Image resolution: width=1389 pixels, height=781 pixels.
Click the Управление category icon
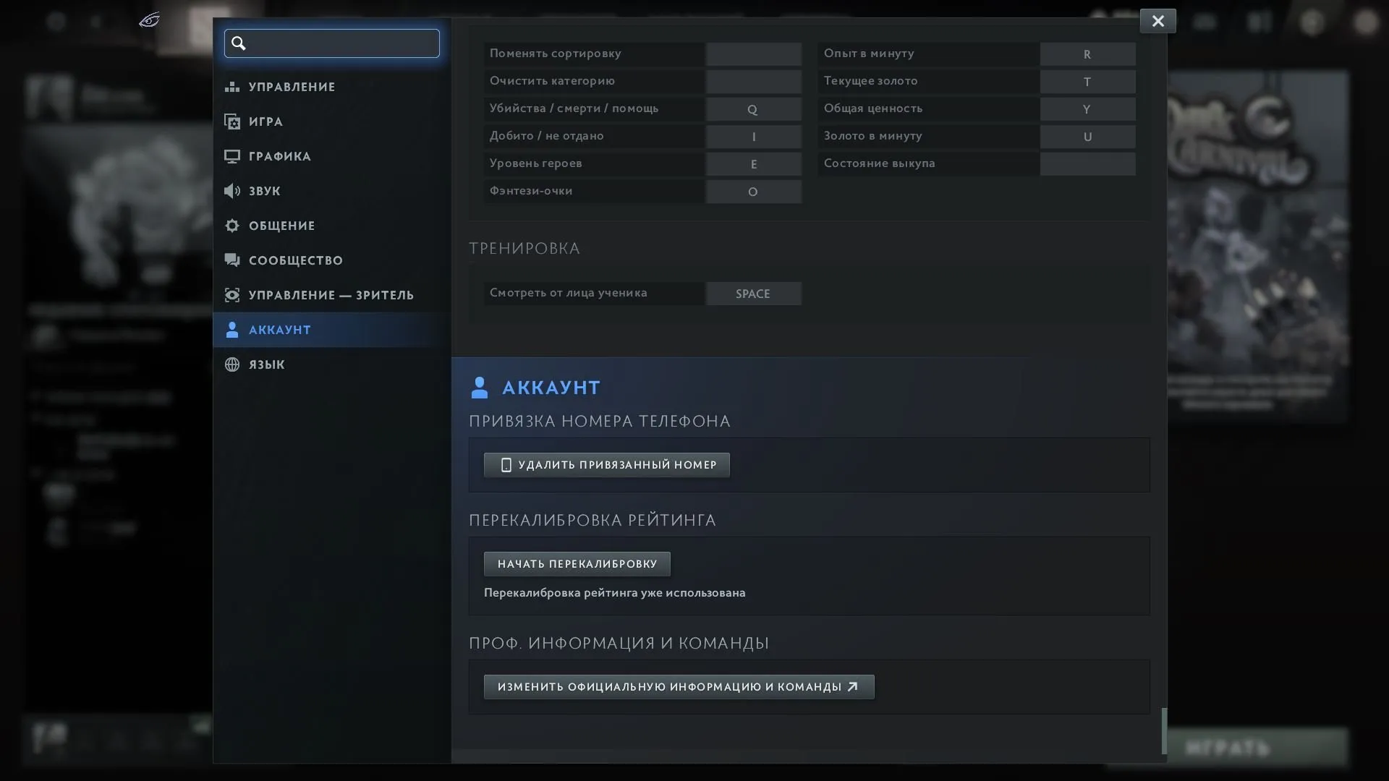coord(232,87)
